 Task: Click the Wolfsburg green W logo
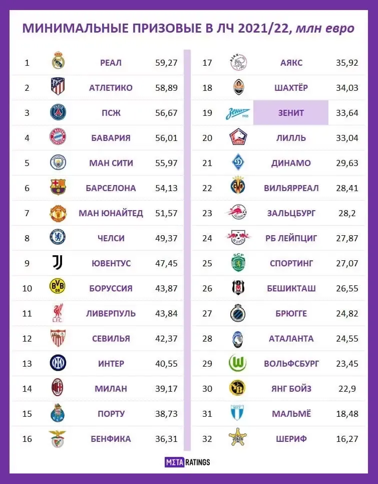[238, 363]
